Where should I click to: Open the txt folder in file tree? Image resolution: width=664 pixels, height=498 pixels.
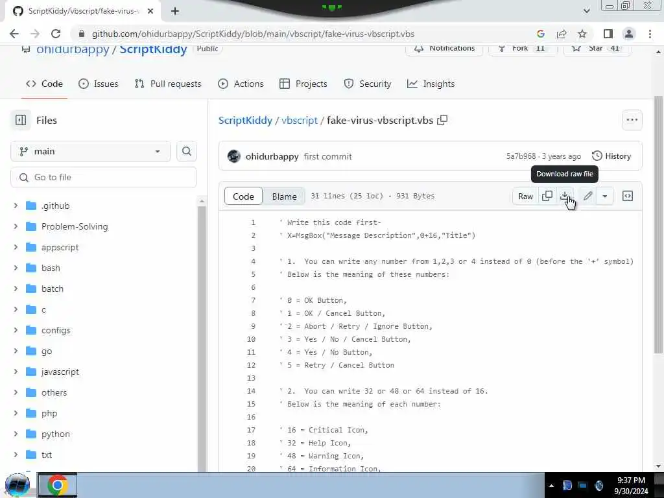(x=47, y=455)
